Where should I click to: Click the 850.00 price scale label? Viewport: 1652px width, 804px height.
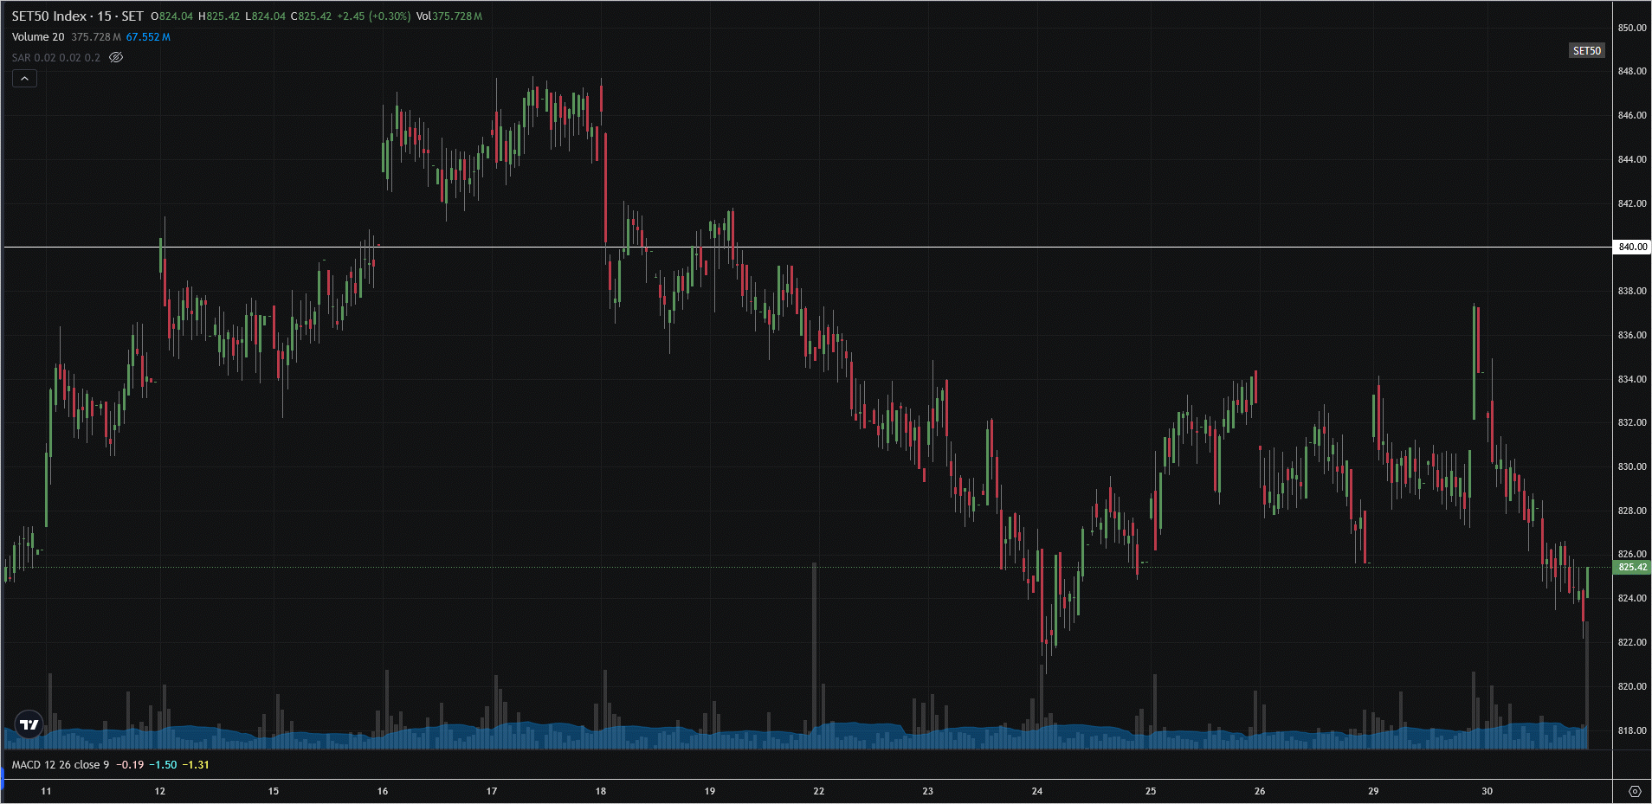[1632, 28]
